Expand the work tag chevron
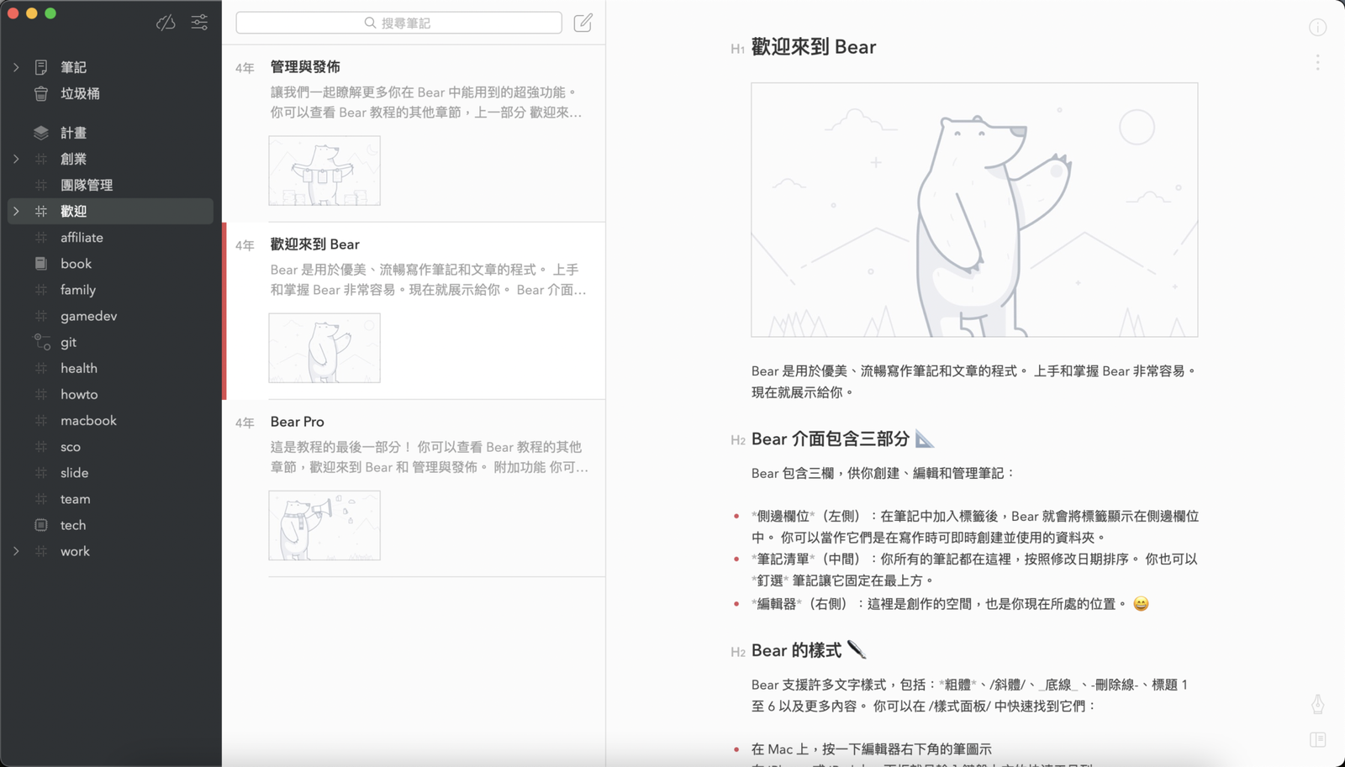Image resolution: width=1345 pixels, height=767 pixels. coord(15,551)
